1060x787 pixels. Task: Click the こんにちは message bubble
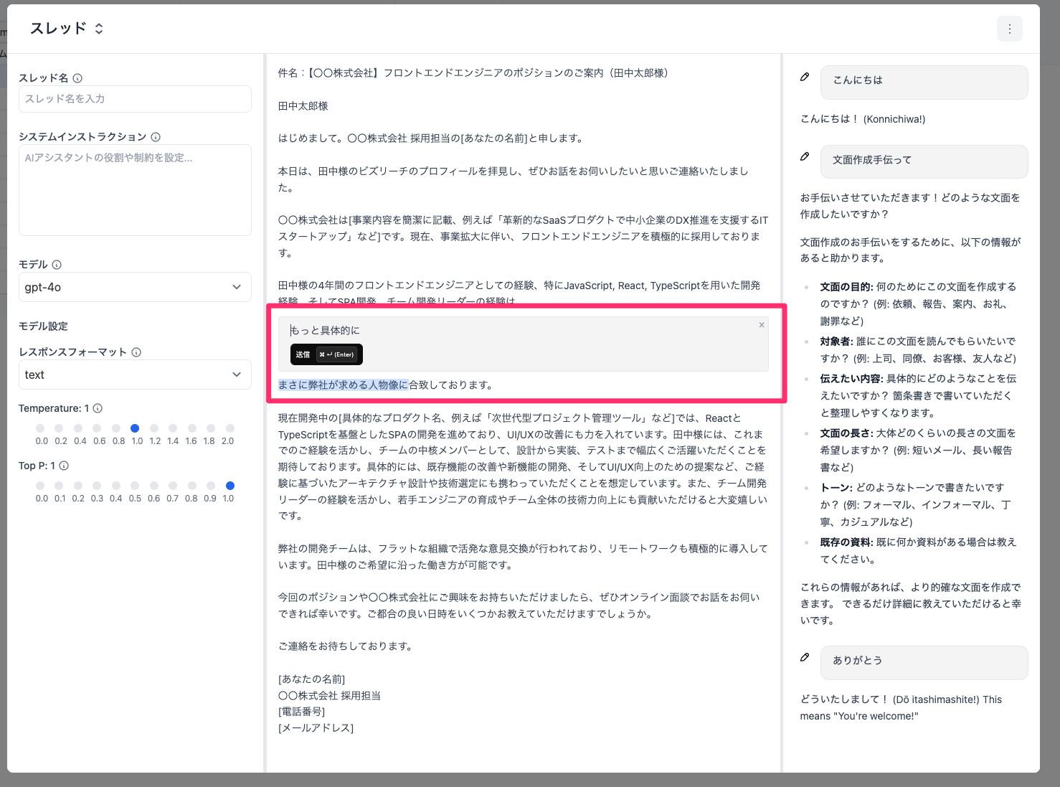pyautogui.click(x=924, y=83)
